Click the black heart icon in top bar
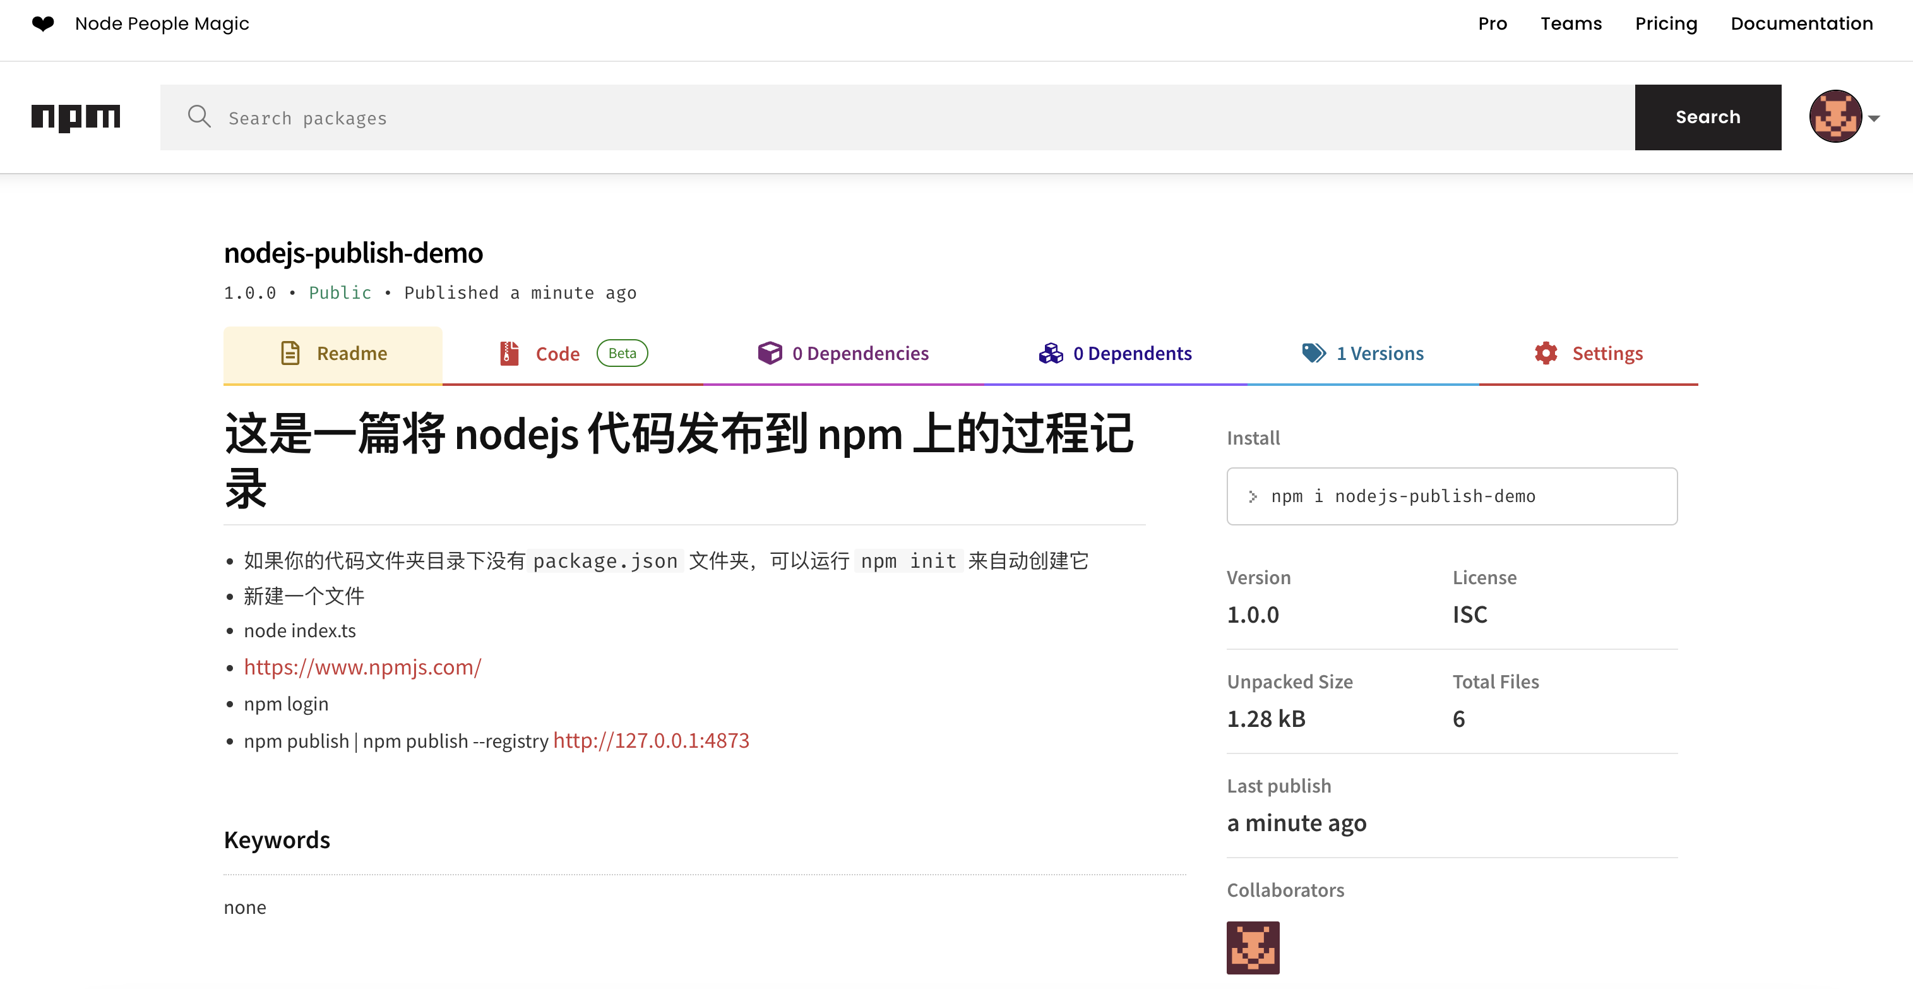The width and height of the screenshot is (1913, 989). pos(43,24)
